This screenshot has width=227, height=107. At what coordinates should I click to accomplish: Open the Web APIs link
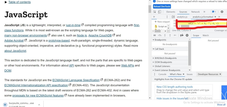[127, 65]
